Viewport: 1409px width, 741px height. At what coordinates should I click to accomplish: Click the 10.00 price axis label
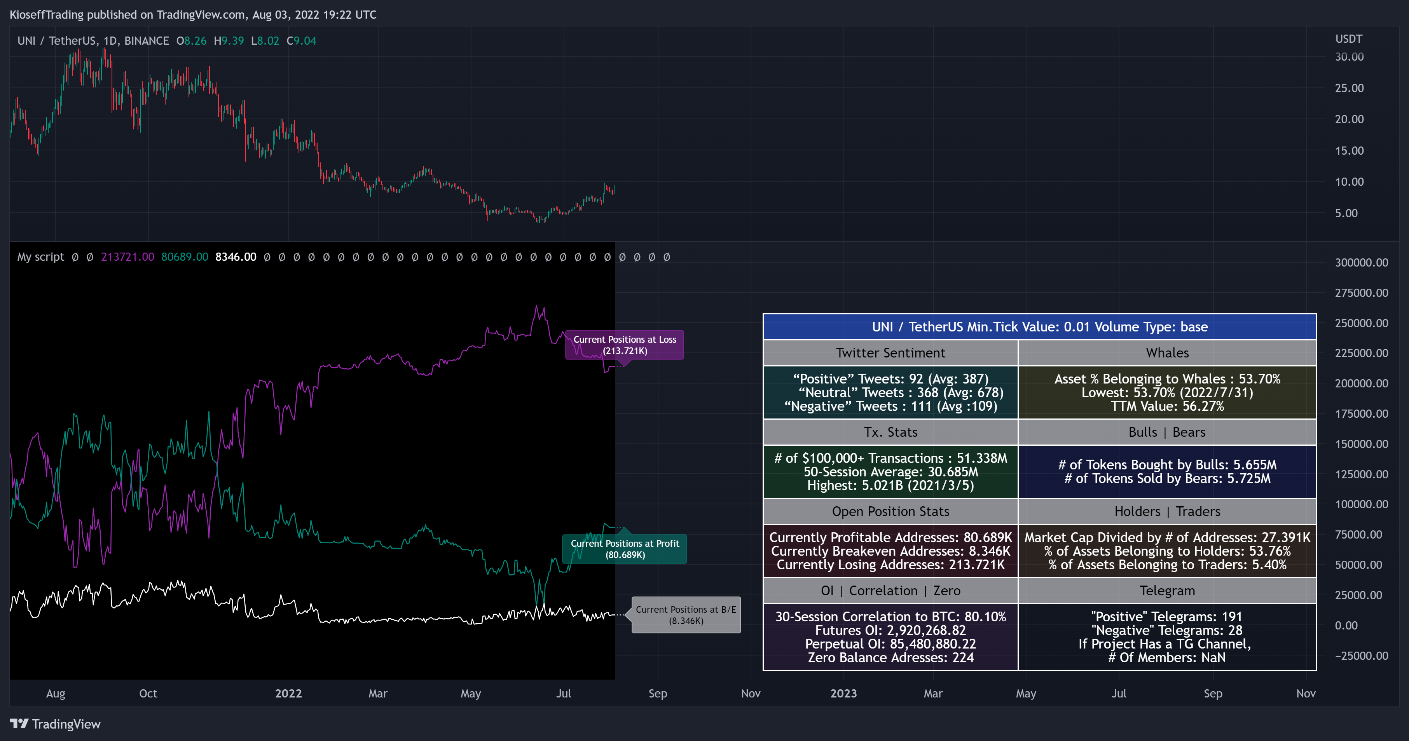click(x=1349, y=181)
